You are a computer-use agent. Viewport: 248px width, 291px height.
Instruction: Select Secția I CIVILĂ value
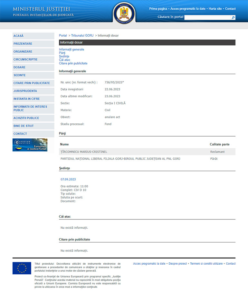point(115,103)
